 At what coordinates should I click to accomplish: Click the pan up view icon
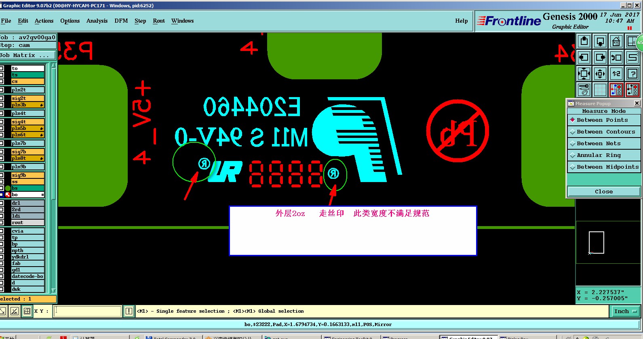[x=584, y=41]
